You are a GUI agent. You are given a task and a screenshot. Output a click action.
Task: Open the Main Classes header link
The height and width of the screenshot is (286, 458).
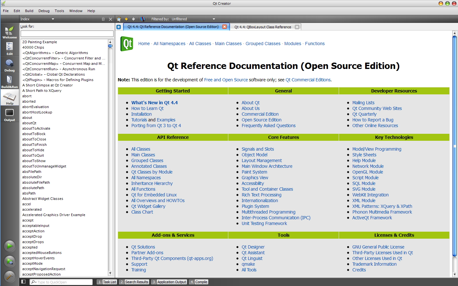point(228,44)
